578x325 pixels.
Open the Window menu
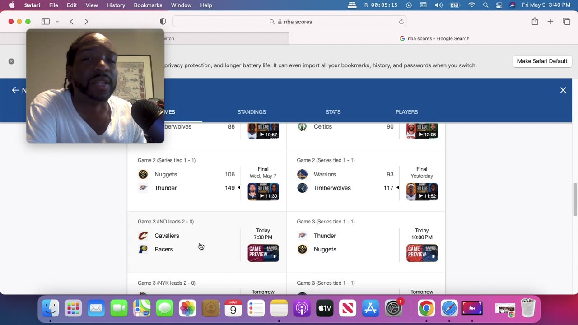181,5
